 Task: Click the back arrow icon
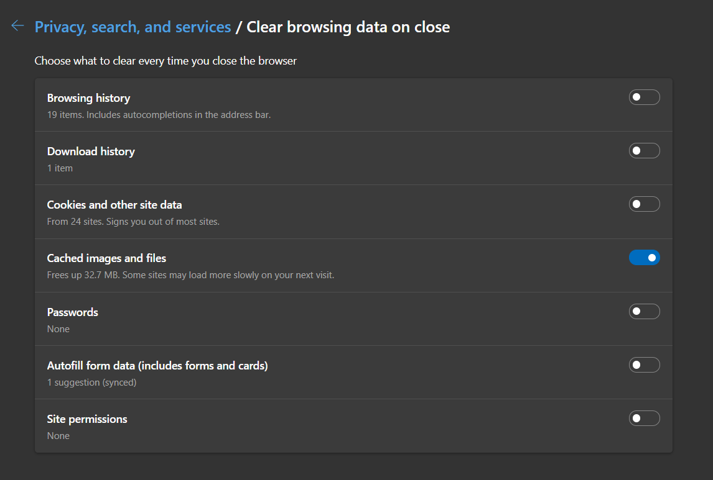[x=17, y=25]
